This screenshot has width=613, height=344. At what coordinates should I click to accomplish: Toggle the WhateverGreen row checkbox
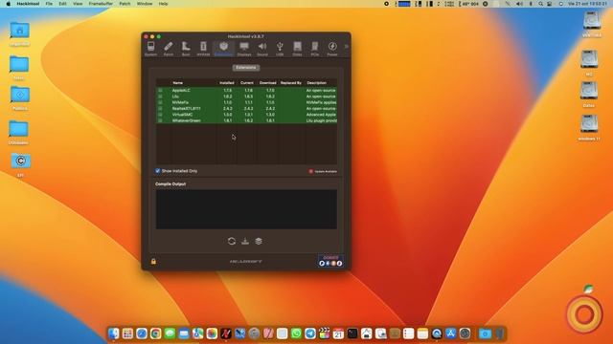click(x=160, y=120)
